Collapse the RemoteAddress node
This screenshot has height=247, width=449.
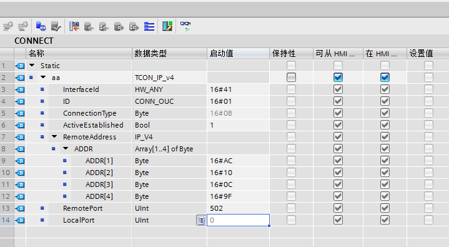(54, 136)
